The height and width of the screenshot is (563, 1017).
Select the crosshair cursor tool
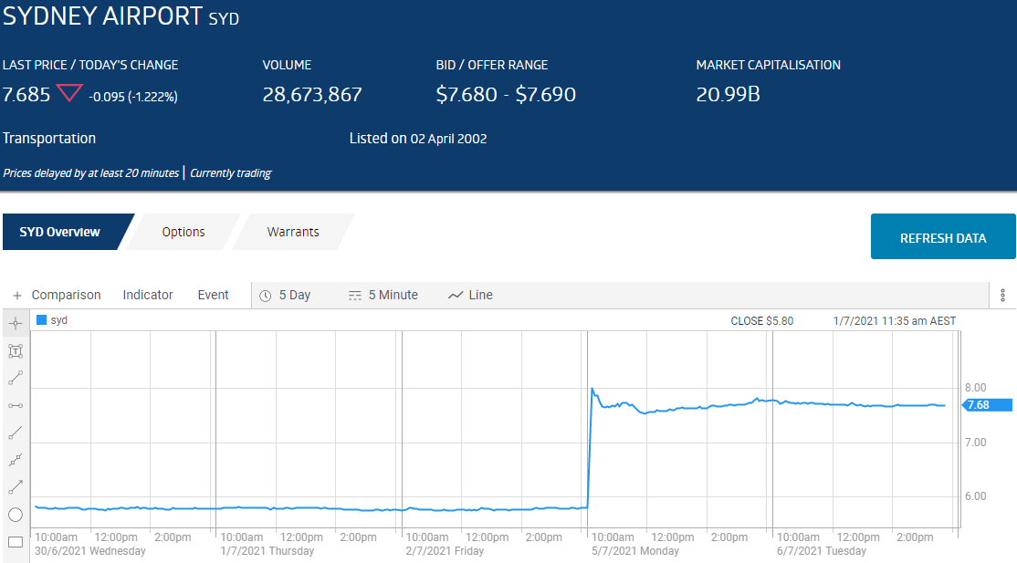[x=16, y=323]
